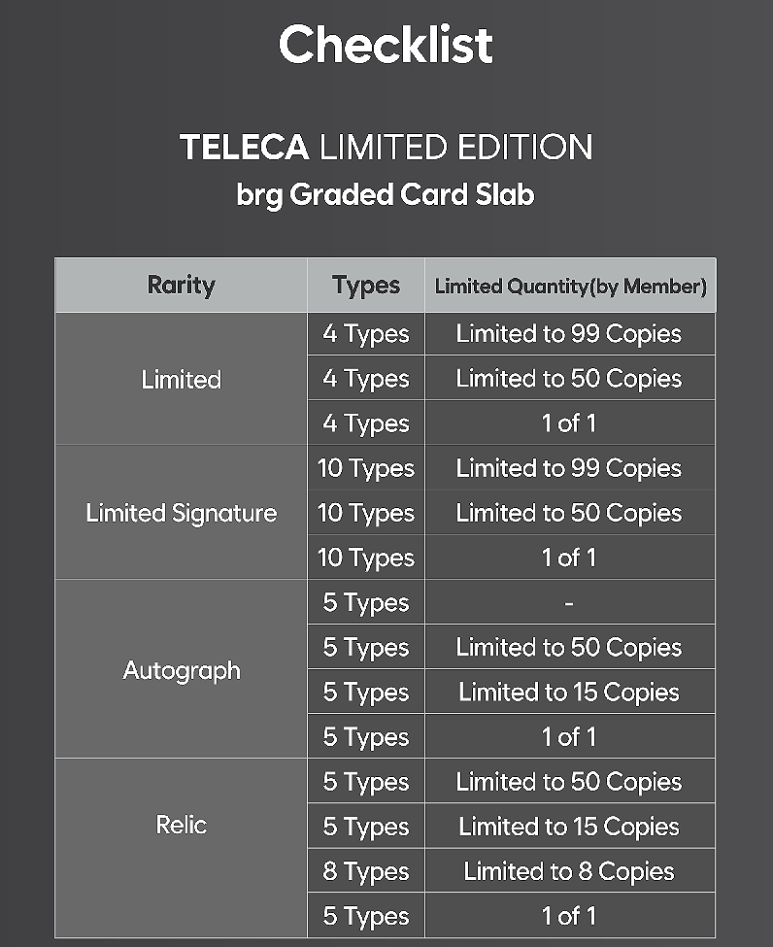The height and width of the screenshot is (947, 773).
Task: Click the dash quantity cell in Autograph
Action: (x=570, y=602)
